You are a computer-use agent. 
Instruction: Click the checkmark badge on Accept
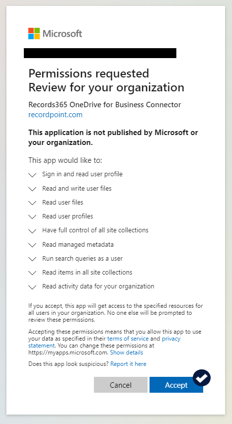click(202, 378)
